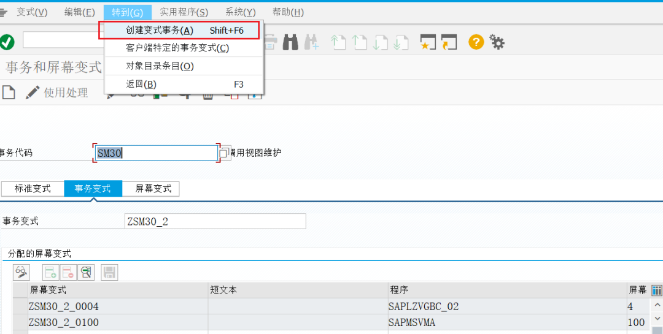The image size is (663, 334).
Task: Click the select-all corner cell of table
Action: click(20, 290)
